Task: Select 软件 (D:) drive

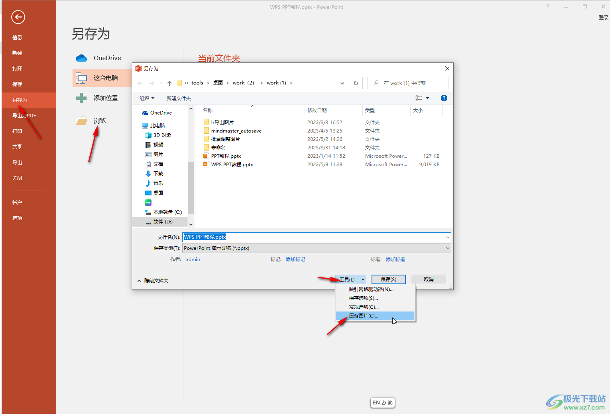Action: (160, 222)
